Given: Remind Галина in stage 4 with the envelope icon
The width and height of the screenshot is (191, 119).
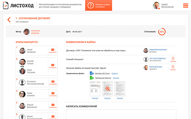Looking at the screenshot, I should pos(53,94).
